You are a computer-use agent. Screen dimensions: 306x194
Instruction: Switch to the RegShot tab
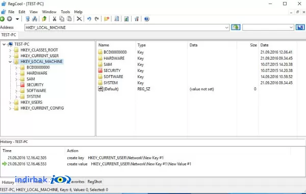[95, 182]
